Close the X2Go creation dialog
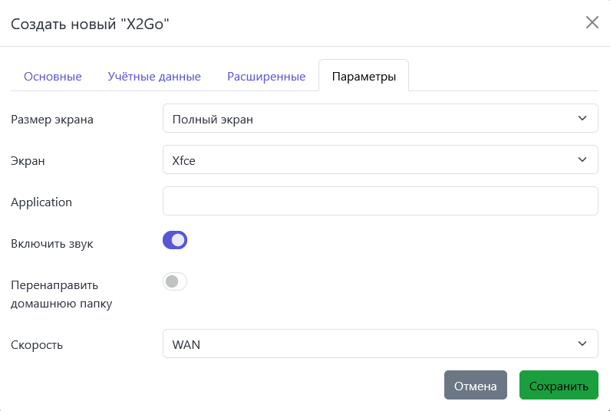Viewport: 610px width, 411px height. point(592,22)
